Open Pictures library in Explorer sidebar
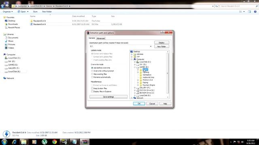This screenshot has width=259, height=145. coord(12,44)
